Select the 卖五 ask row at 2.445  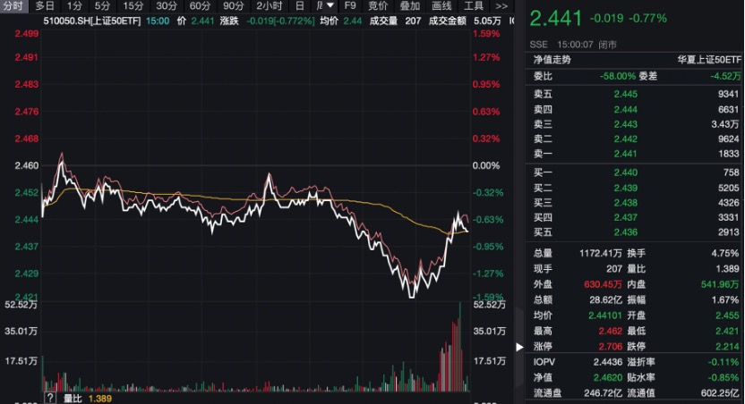pos(635,94)
